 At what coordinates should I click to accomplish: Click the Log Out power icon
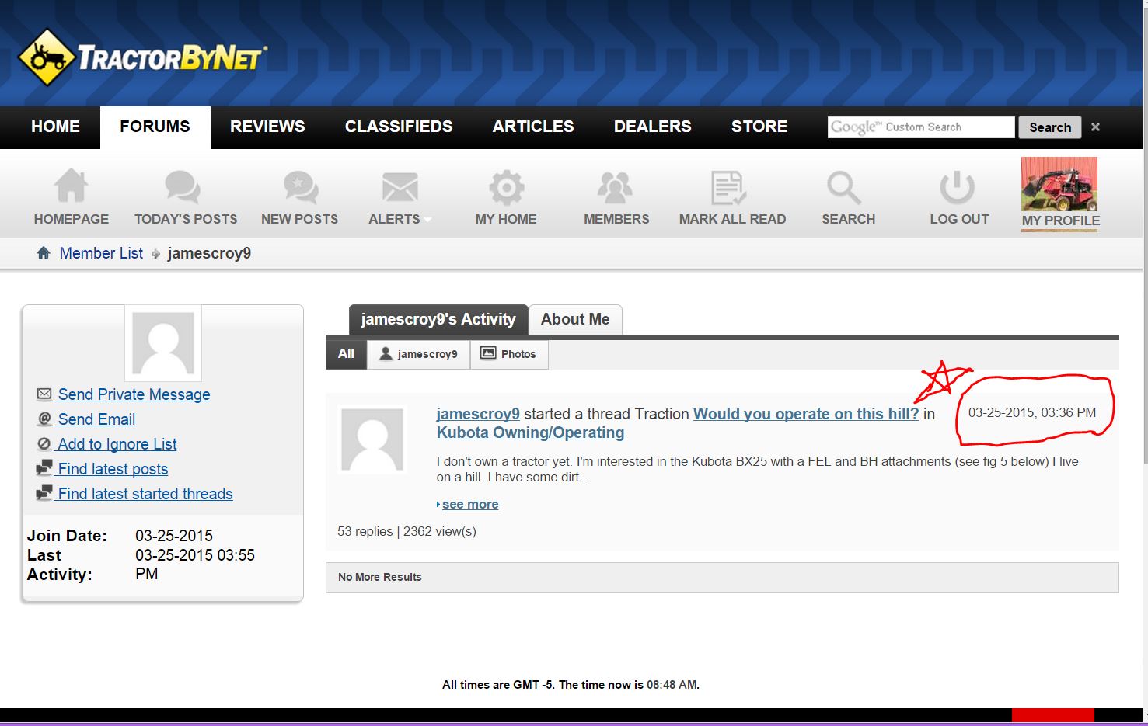point(958,187)
